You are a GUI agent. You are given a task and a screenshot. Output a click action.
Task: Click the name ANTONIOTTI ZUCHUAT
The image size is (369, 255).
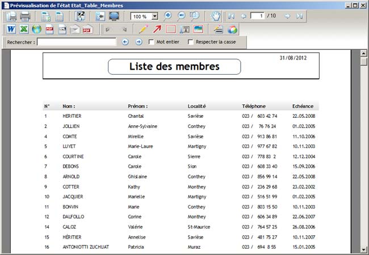[86, 246]
